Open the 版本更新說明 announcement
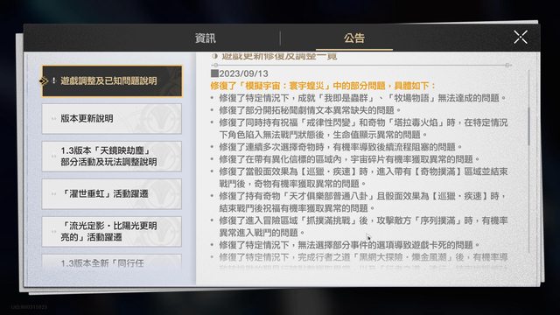Screen dimensions: 560x315 (112, 119)
